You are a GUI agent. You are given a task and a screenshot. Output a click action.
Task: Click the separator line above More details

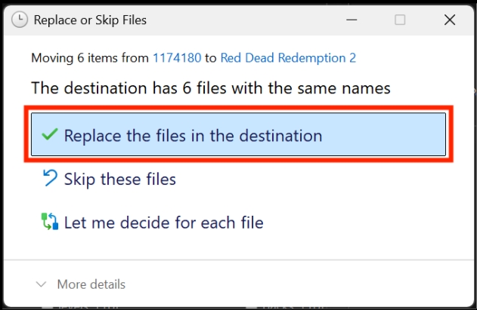coord(239,260)
